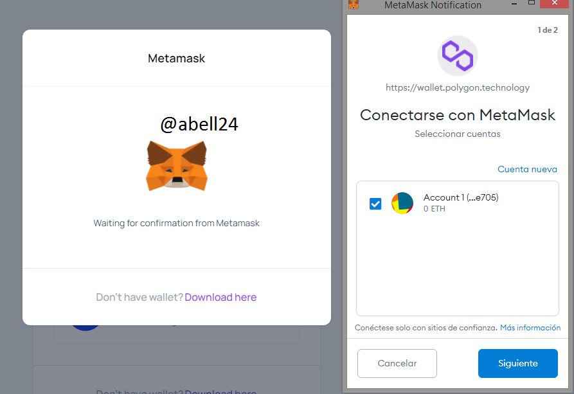The height and width of the screenshot is (394, 574).
Task: Click the Siguiente button
Action: coord(517,363)
